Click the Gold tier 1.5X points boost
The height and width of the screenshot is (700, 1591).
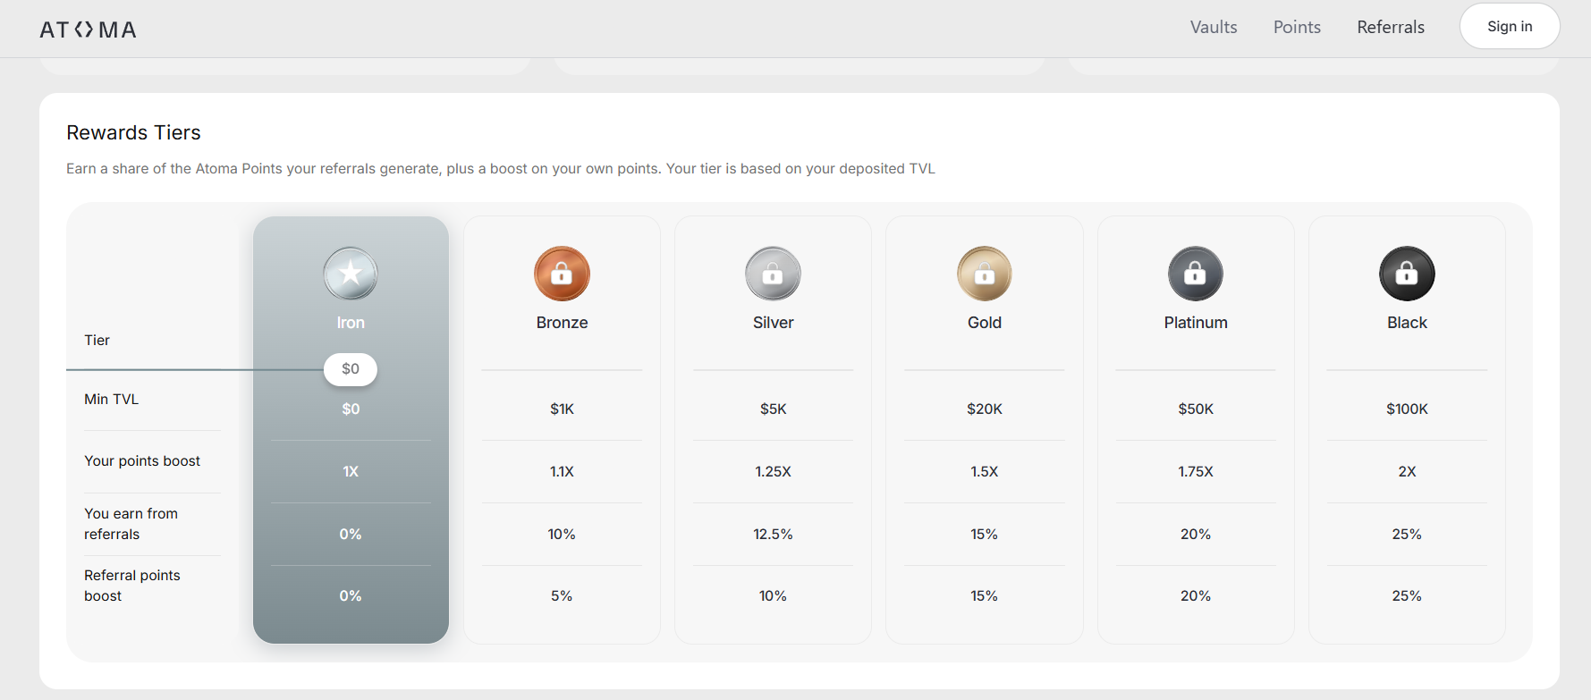[984, 471]
